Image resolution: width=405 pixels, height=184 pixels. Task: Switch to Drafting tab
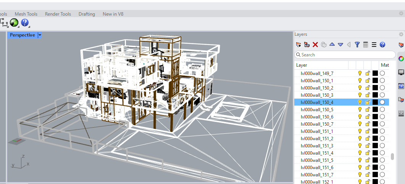[87, 14]
